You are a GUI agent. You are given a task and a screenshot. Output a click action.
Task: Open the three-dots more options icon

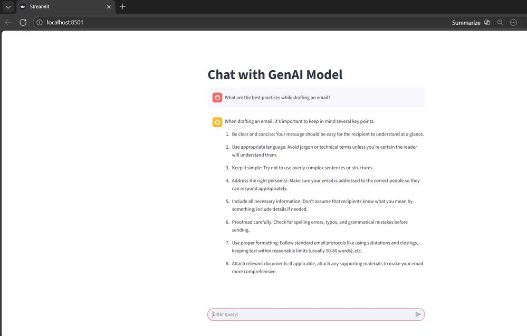tap(513, 23)
